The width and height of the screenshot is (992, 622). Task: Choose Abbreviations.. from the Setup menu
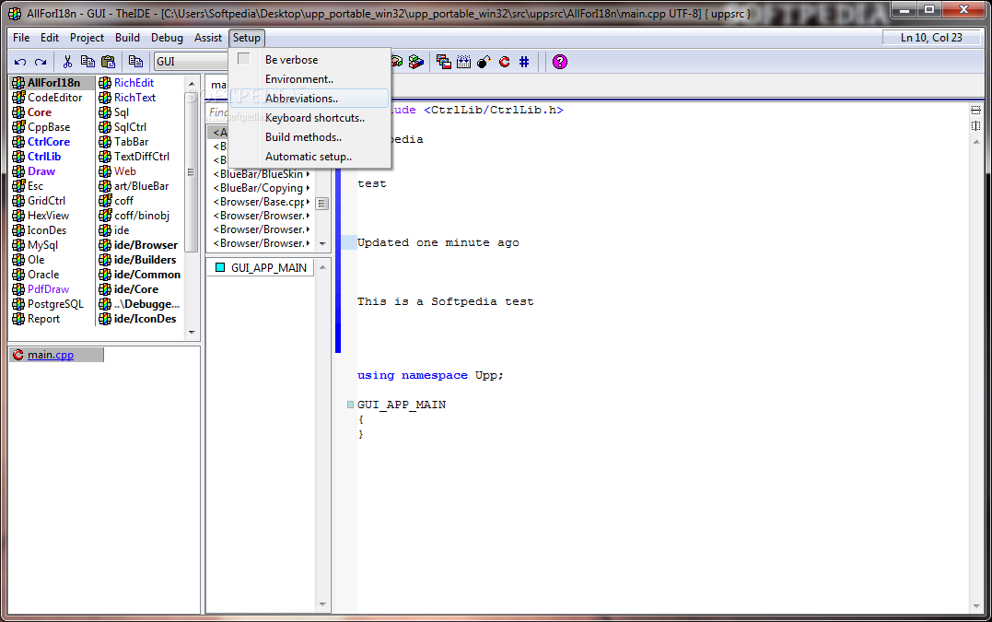pos(309,99)
